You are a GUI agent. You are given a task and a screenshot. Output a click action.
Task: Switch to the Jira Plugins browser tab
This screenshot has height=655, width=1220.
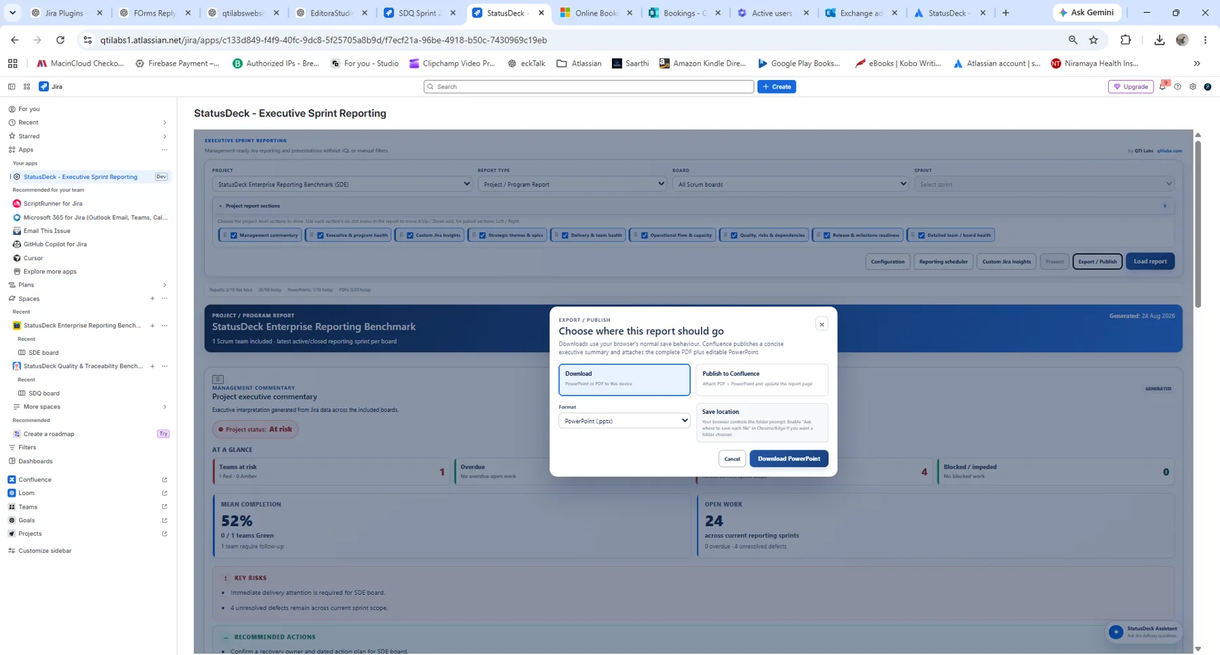(65, 13)
